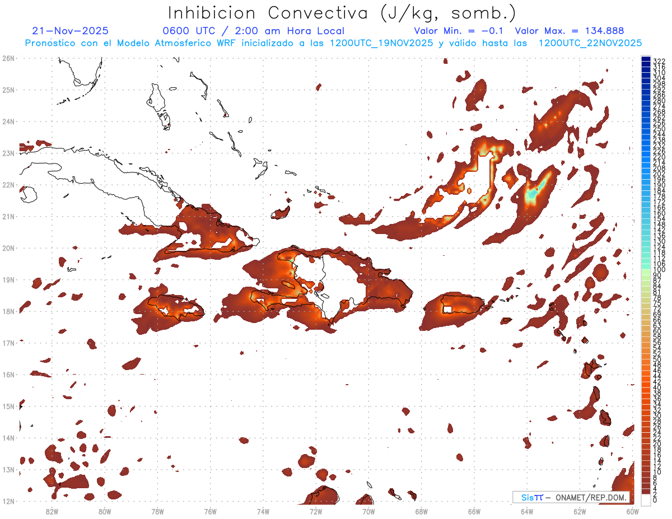Click the 13N latitude label
The width and height of the screenshot is (672, 519).
click(x=8, y=469)
